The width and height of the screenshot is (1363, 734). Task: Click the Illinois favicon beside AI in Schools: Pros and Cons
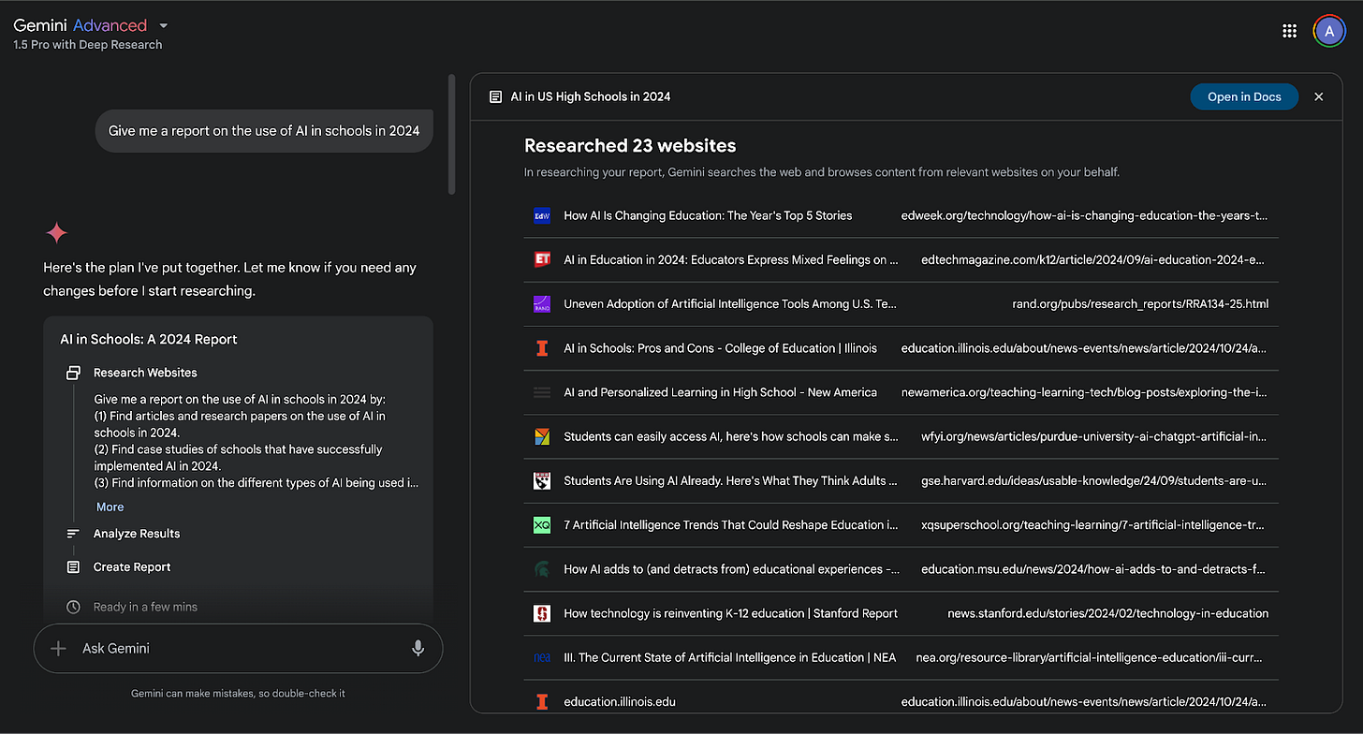541,348
